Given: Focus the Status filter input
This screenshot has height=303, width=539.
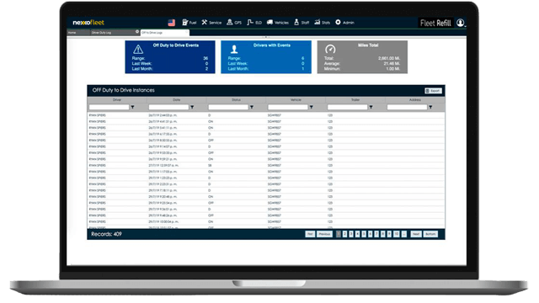Looking at the screenshot, I should click(x=228, y=107).
